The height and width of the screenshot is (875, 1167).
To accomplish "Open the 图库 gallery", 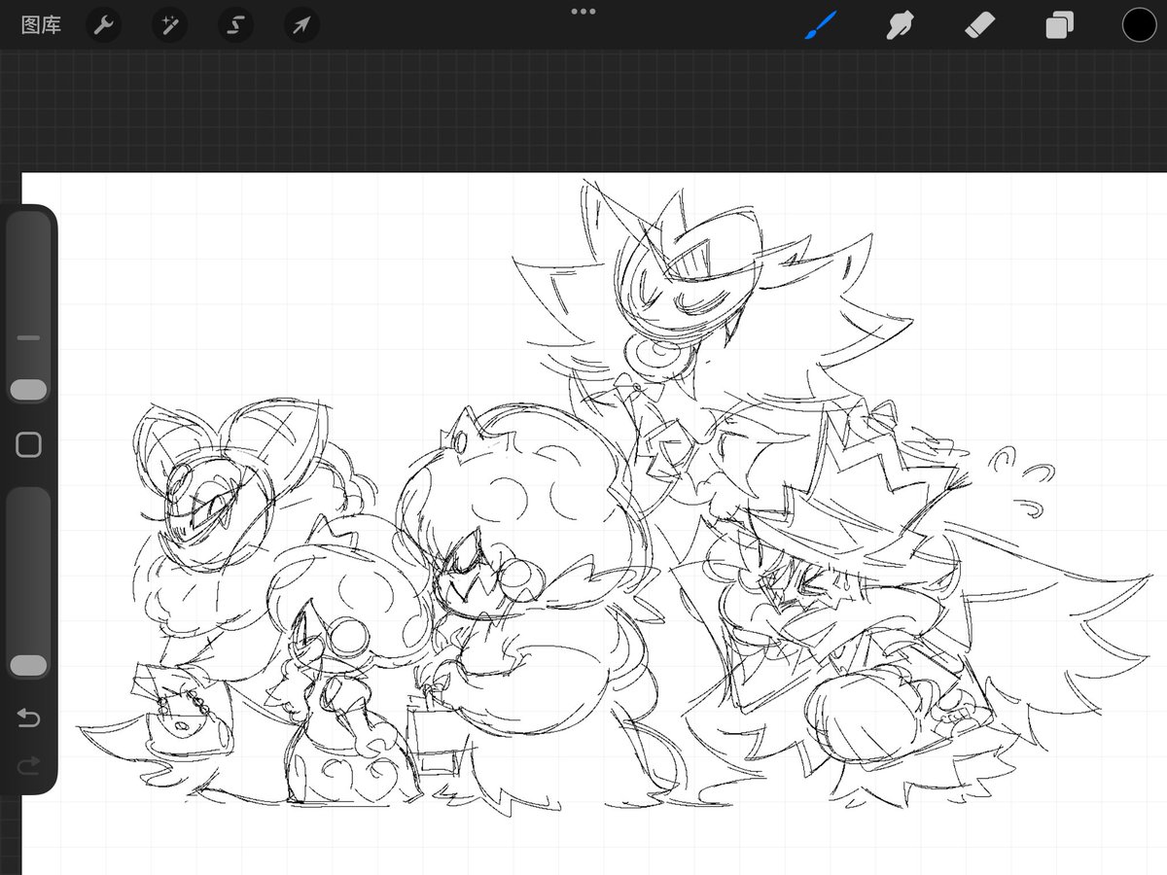I will [41, 25].
